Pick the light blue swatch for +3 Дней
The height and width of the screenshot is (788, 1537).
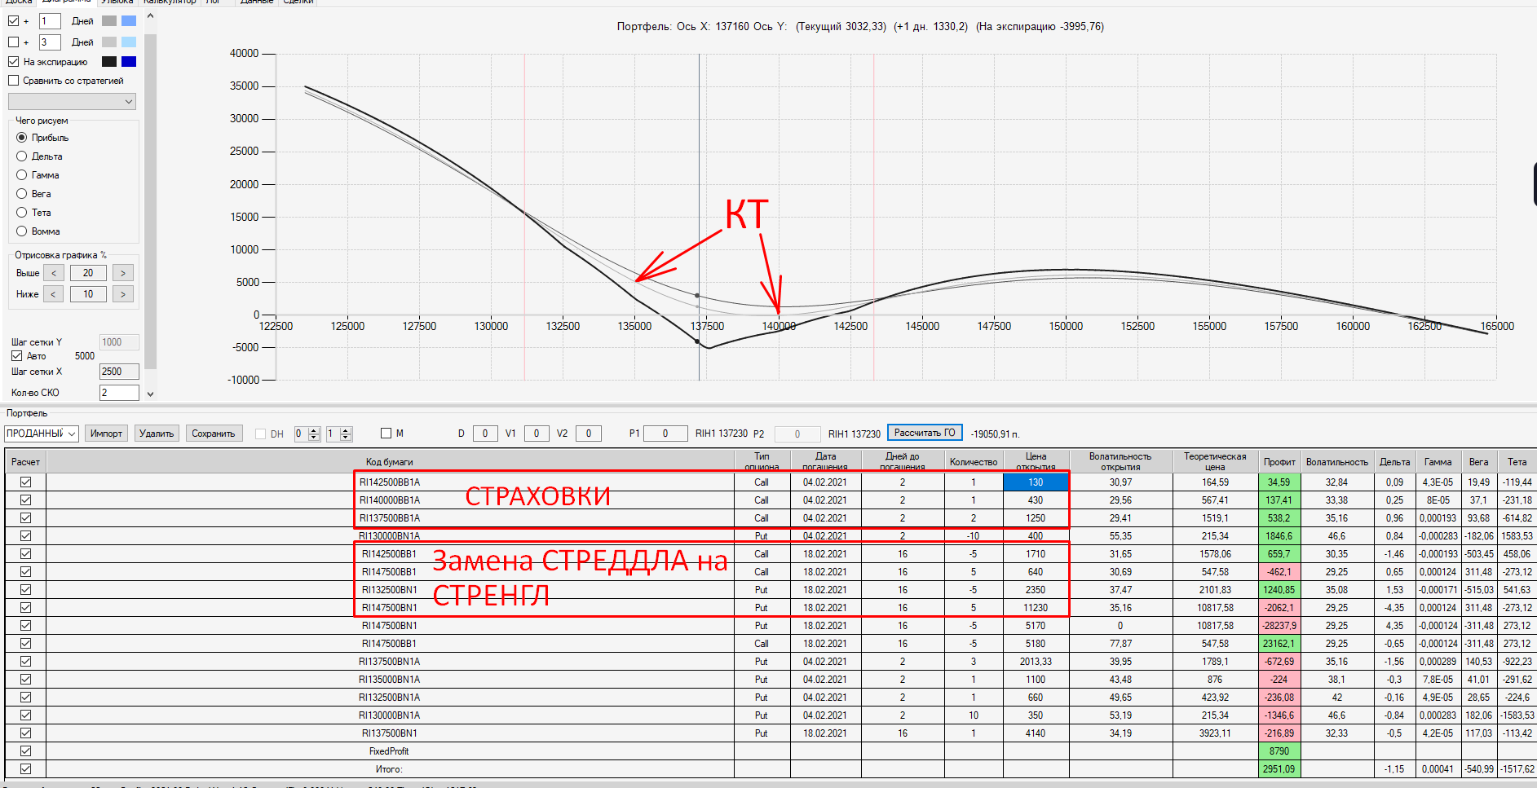click(x=129, y=42)
